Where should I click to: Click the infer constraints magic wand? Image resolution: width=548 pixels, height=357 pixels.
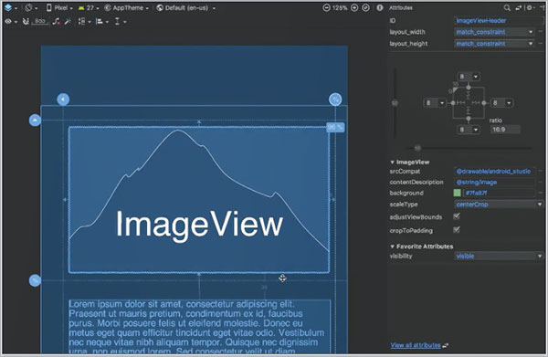(x=68, y=22)
